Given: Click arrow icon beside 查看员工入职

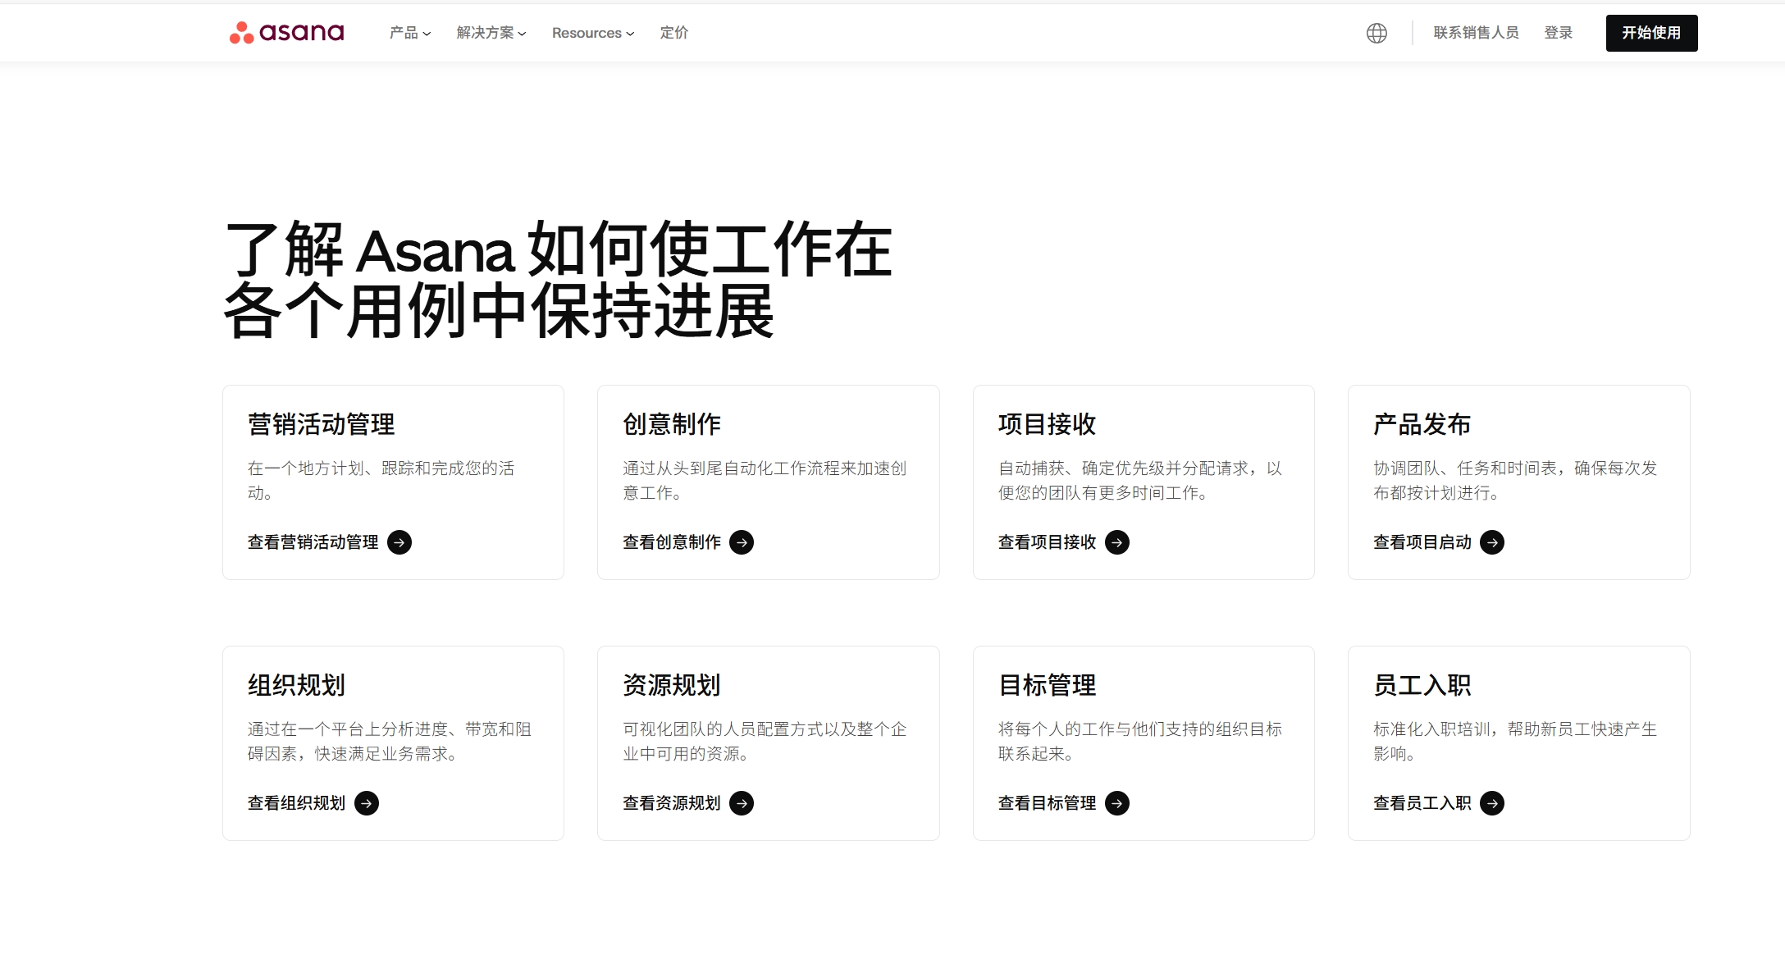Looking at the screenshot, I should click(1492, 803).
